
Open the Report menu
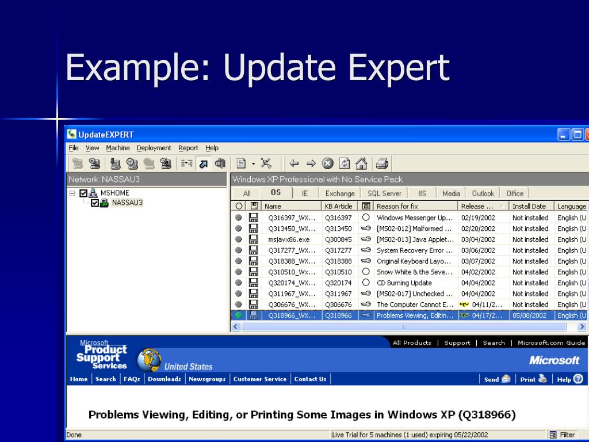[x=188, y=148]
